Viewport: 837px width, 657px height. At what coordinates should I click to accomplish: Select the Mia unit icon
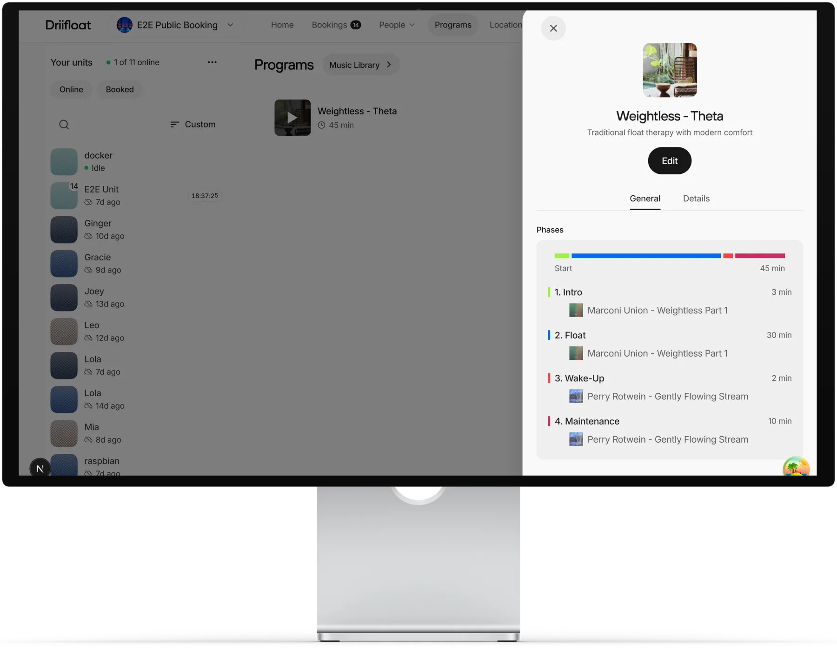(x=64, y=433)
